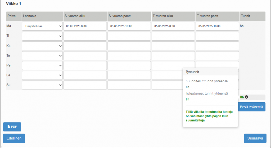This screenshot has width=271, height=148.
Task: Click the info icon next to 8h total
Action: tap(246, 97)
